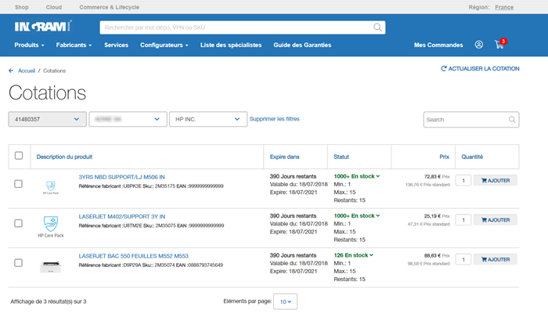Click the HP Care Pack image of LASERJET M402
The height and width of the screenshot is (317, 548).
click(51, 226)
